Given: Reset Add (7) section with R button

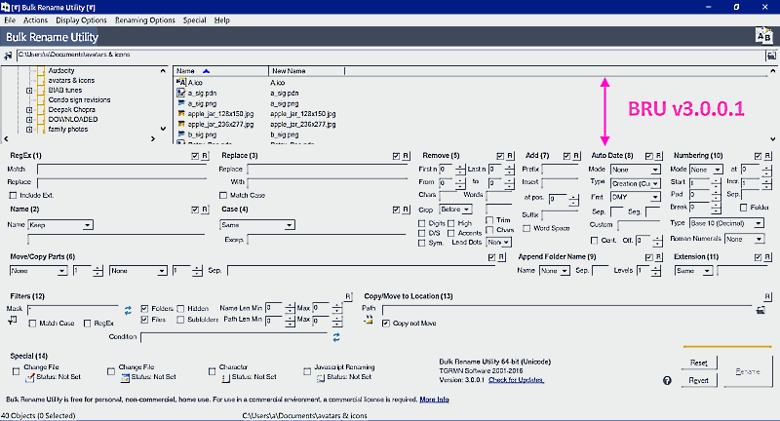Looking at the screenshot, I should point(576,156).
